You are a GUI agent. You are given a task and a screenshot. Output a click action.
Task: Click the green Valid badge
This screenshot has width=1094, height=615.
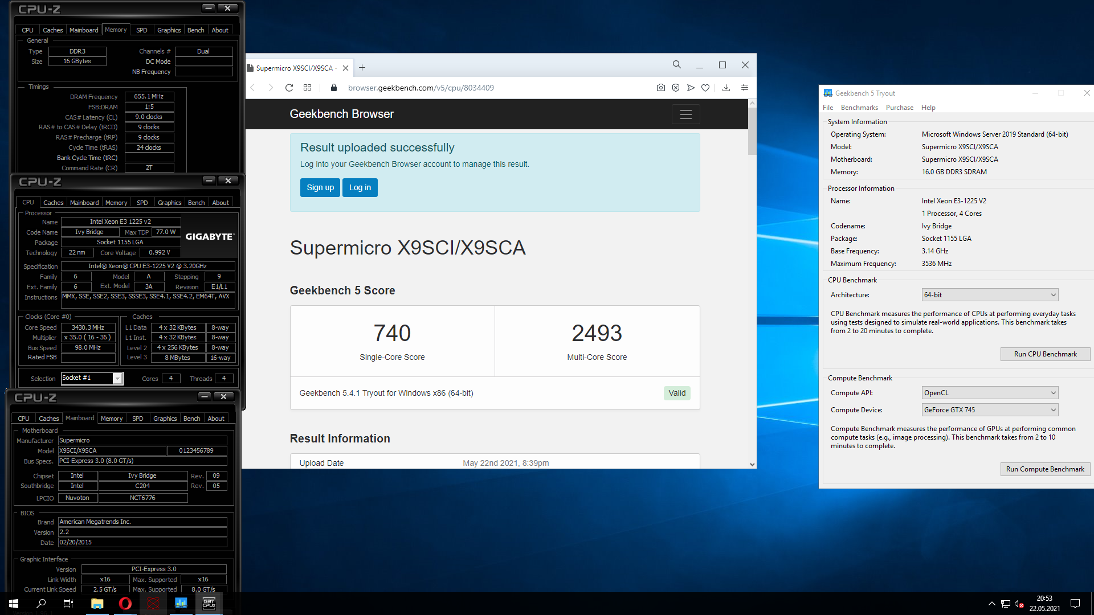click(677, 393)
